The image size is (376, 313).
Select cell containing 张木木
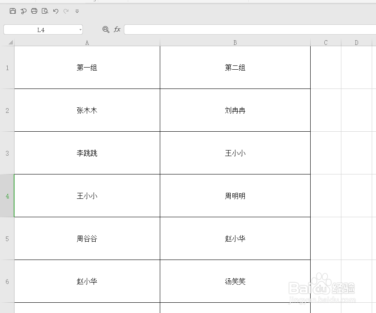pyautogui.click(x=87, y=110)
